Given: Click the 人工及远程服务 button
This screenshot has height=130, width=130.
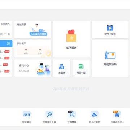Looking at the screenshot, I should tap(38, 34).
